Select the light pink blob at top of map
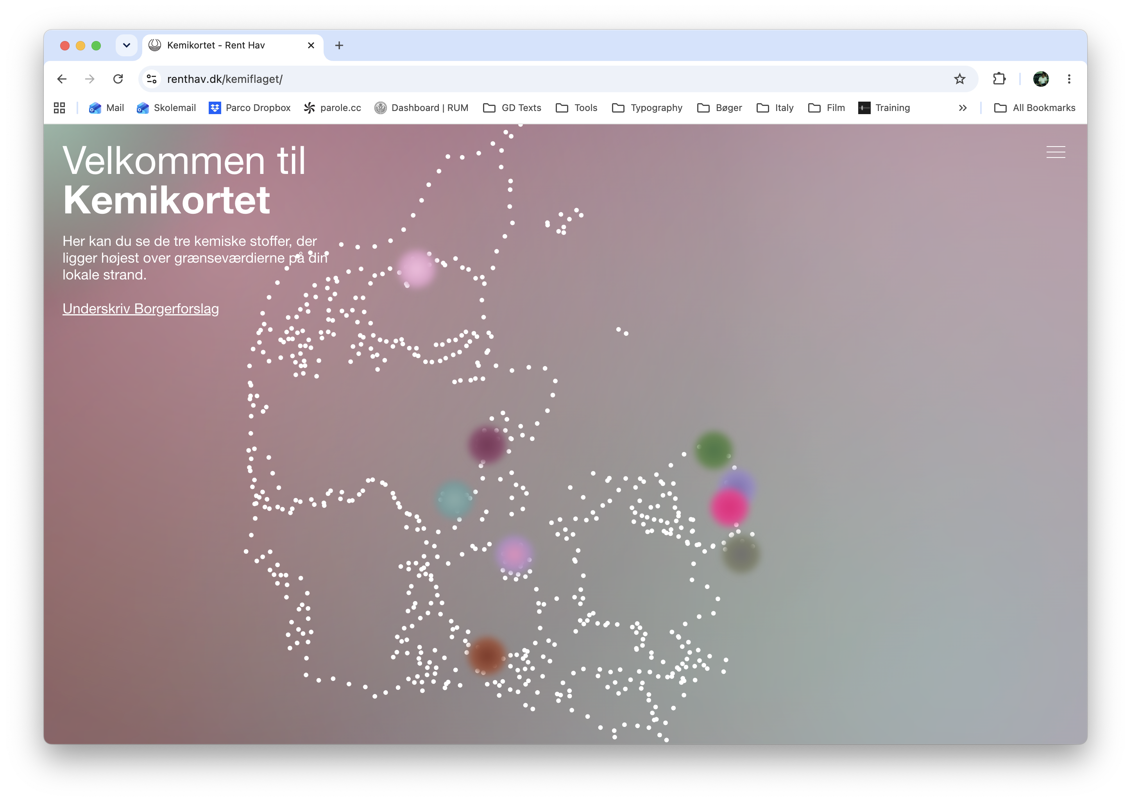This screenshot has width=1131, height=802. pos(416,269)
